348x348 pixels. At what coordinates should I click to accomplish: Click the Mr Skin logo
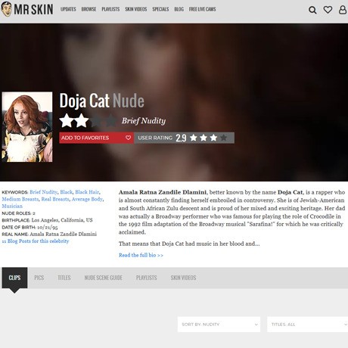(x=26, y=9)
